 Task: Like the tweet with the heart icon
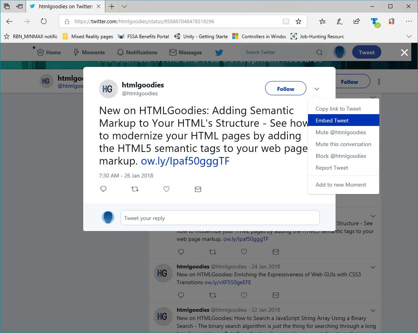(x=166, y=189)
